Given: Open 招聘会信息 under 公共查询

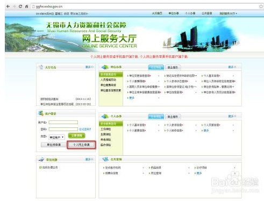Looking at the screenshot, I should pos(111,173).
